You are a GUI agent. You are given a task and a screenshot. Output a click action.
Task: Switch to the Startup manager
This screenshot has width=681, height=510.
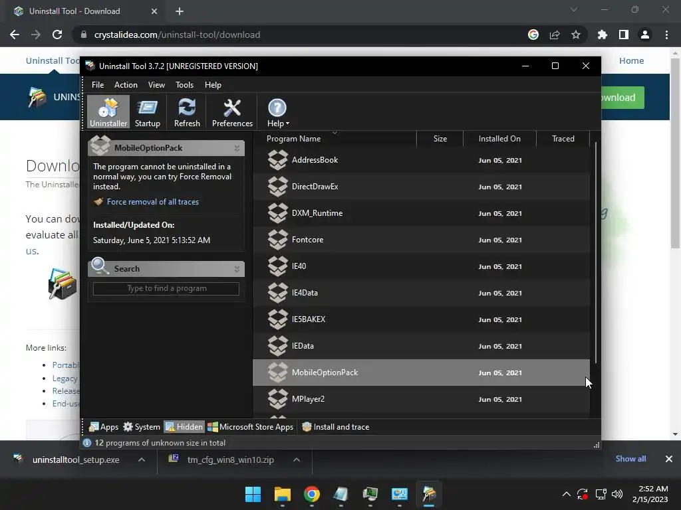point(147,112)
